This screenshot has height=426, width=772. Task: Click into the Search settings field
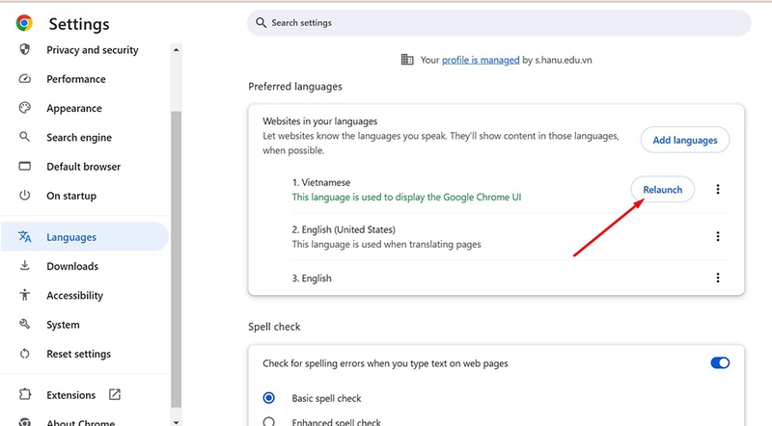(x=499, y=22)
